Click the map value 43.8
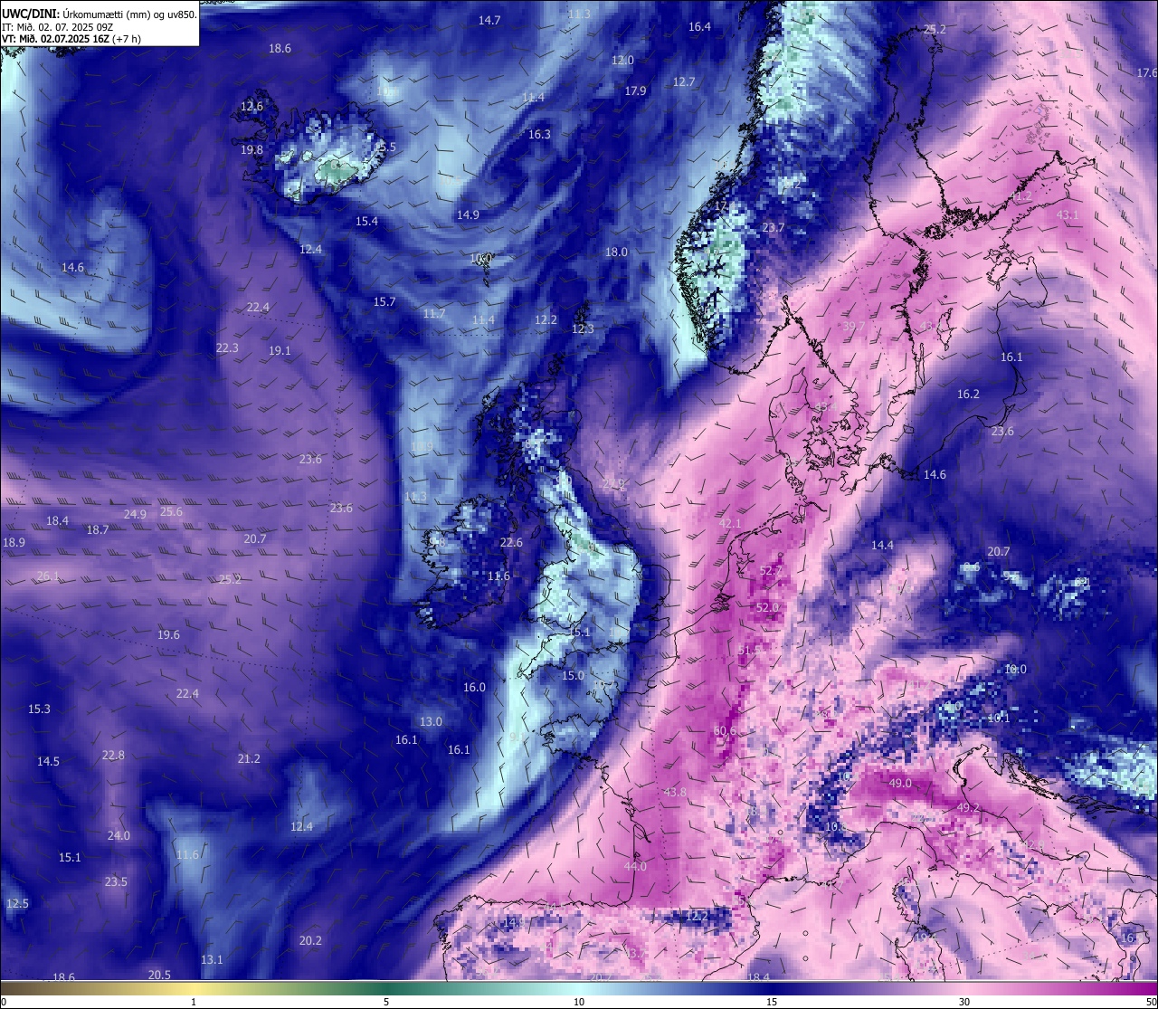1158x1009 pixels. click(x=675, y=793)
